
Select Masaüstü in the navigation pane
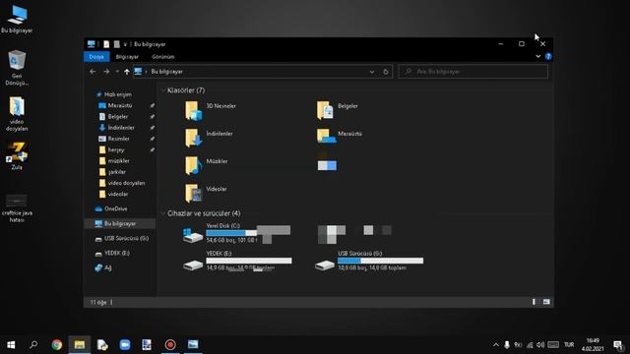[120, 105]
